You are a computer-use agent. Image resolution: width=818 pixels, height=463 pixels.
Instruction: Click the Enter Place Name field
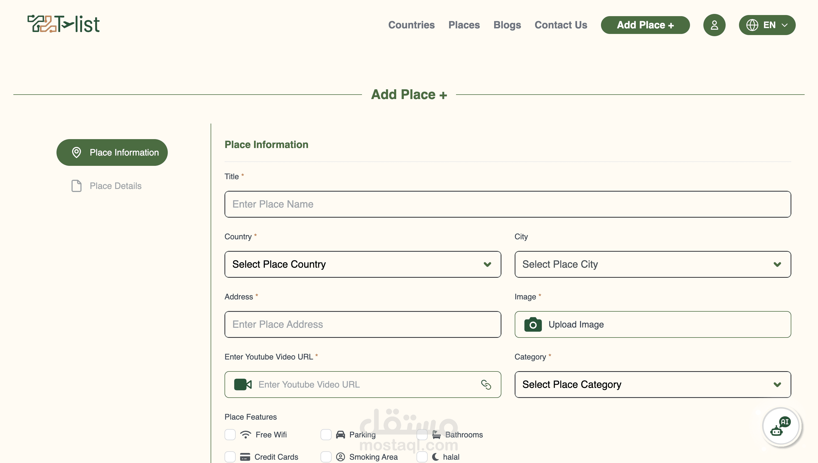pos(507,204)
